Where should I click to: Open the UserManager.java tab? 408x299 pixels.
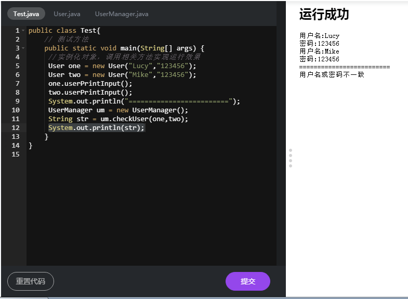[x=122, y=14]
